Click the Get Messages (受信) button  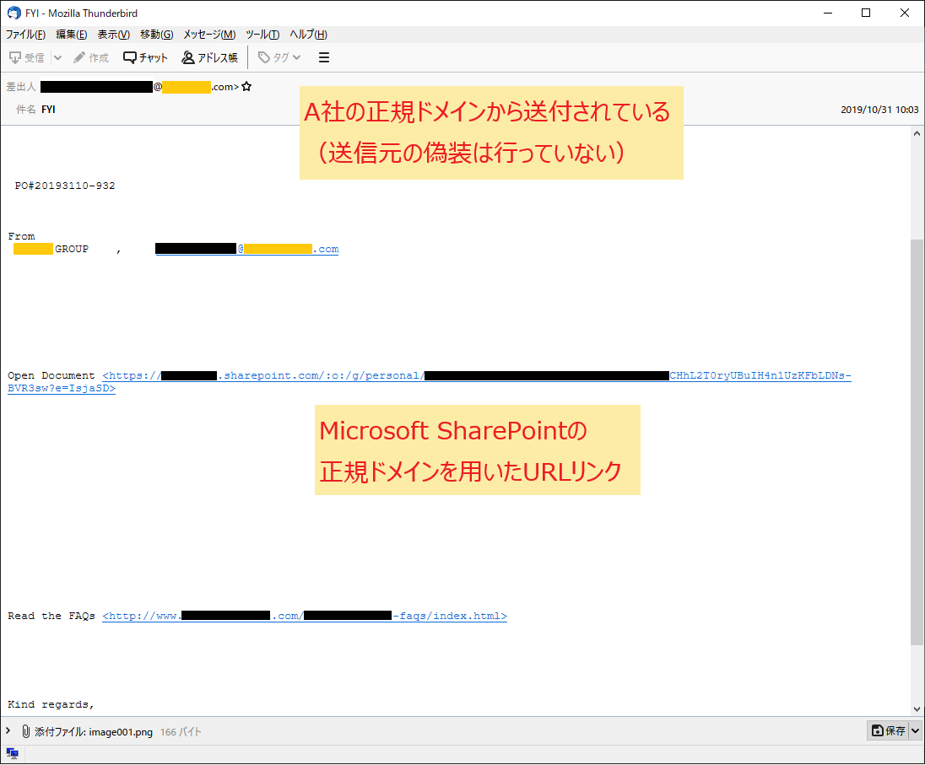pyautogui.click(x=27, y=57)
